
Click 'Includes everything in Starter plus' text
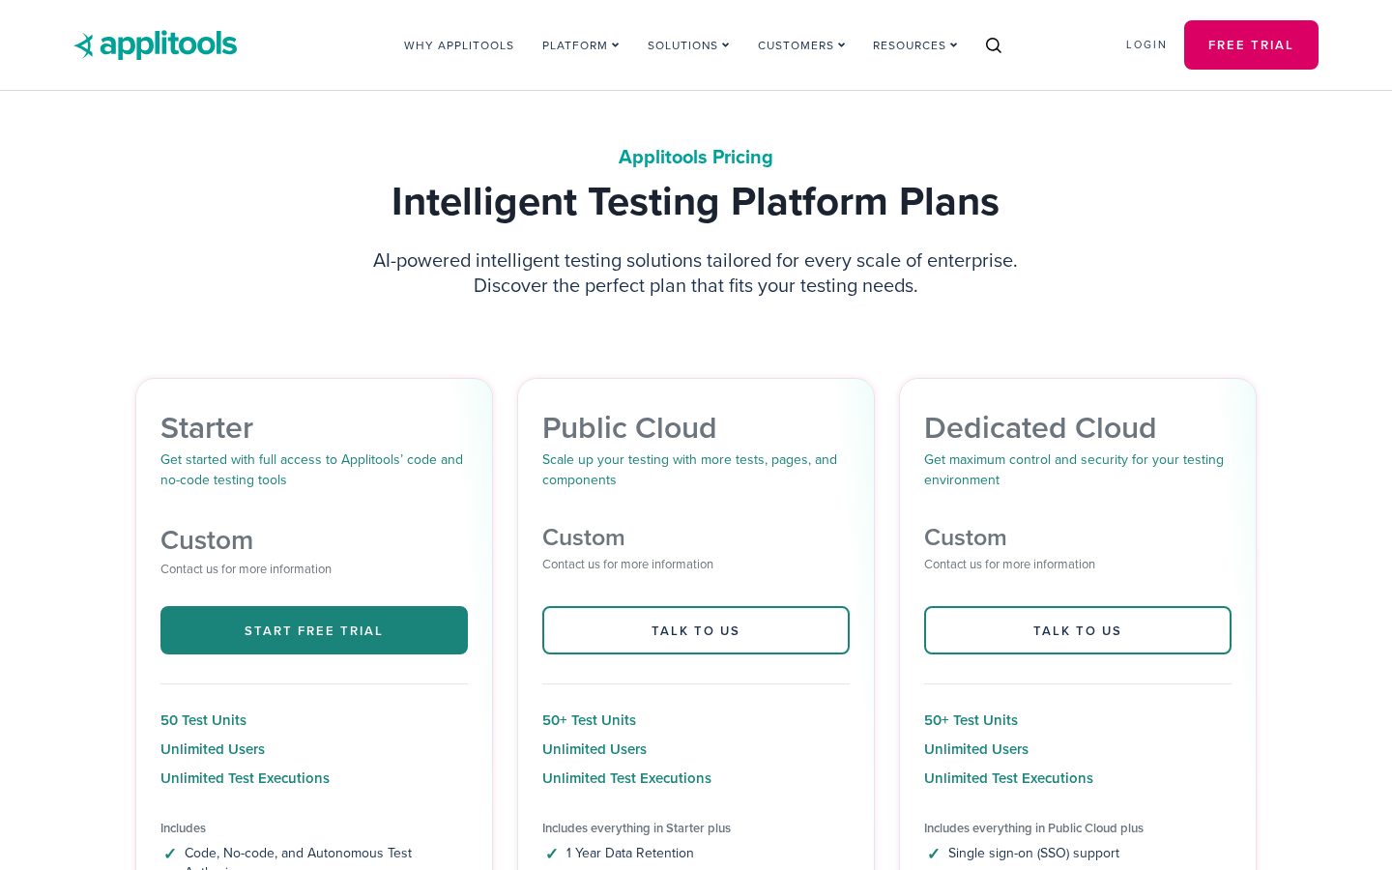[636, 828]
